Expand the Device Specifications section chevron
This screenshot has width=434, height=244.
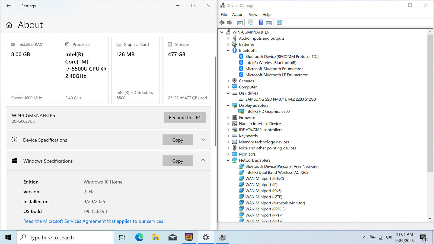tap(203, 140)
